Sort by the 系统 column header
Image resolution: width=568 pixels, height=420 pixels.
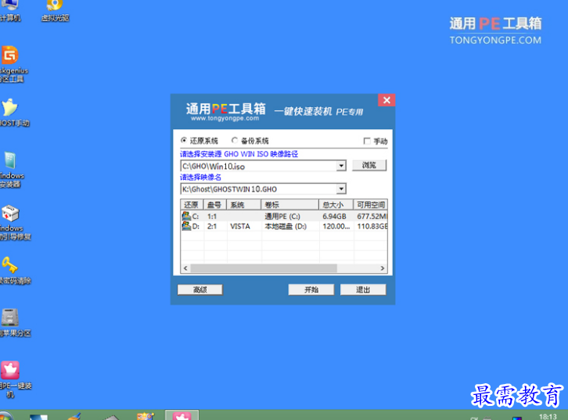click(x=244, y=205)
